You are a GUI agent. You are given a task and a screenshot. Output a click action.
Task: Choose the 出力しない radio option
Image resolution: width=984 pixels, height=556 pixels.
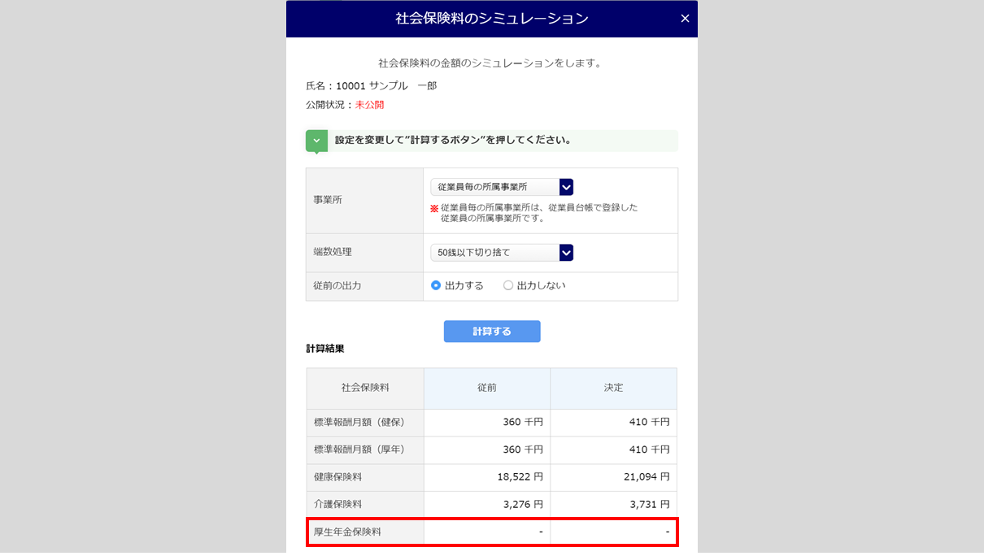(508, 285)
